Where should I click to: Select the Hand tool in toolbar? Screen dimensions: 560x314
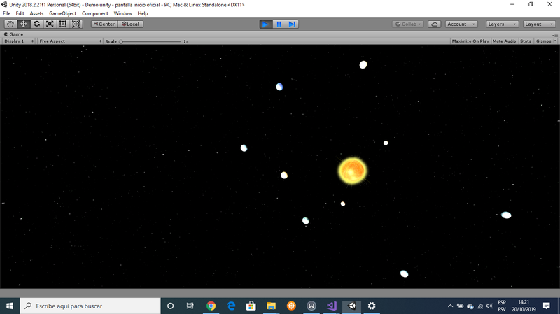pos(10,24)
